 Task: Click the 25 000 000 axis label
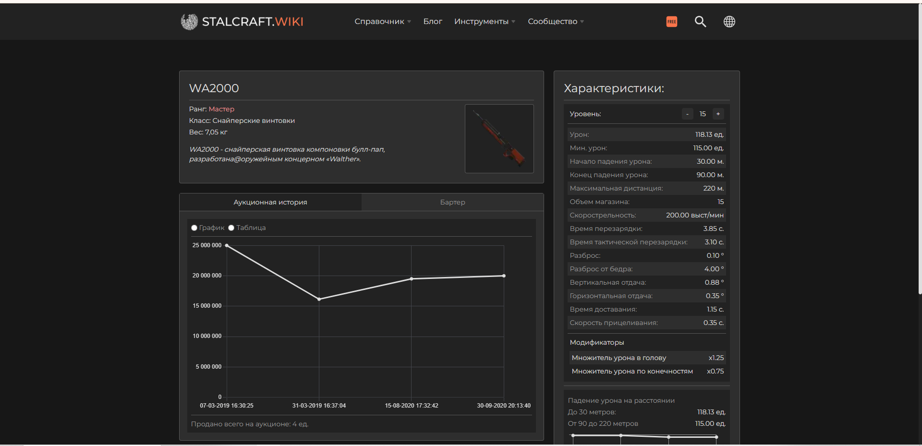click(x=207, y=245)
